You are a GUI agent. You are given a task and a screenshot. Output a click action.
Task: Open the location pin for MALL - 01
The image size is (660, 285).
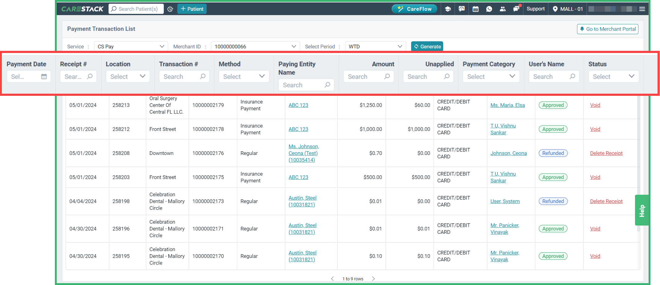click(555, 9)
